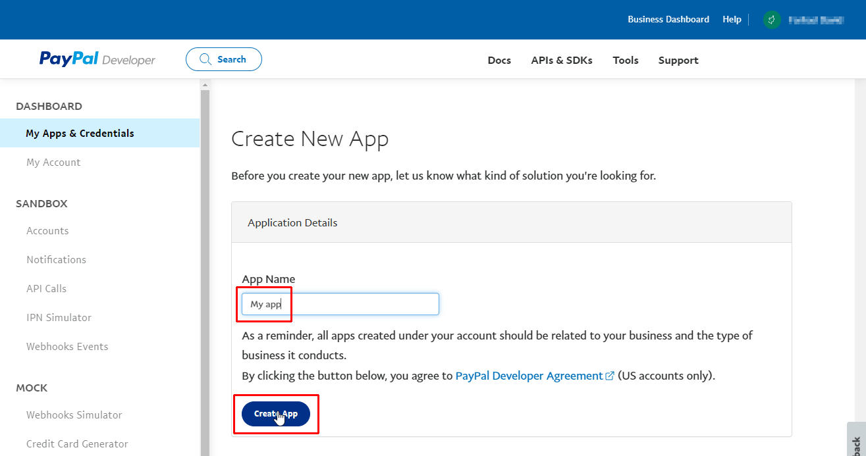Screen dimensions: 866x456
Task: Click the Application Details panel header
Action: pos(512,222)
